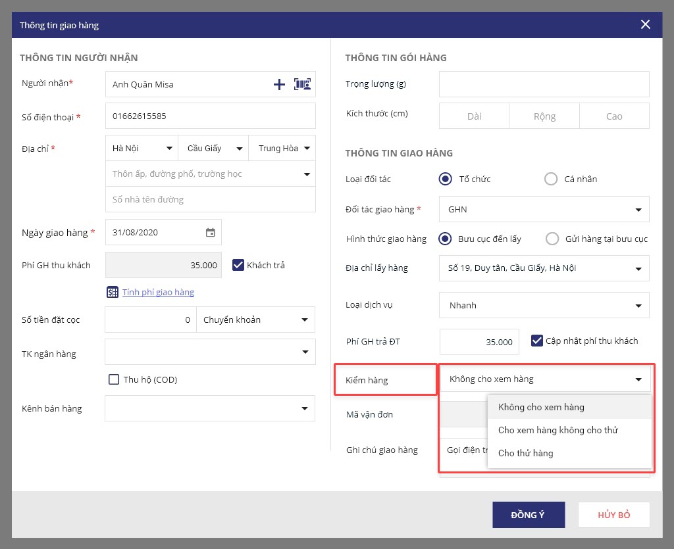Toggle the Khách trả checkbox

coord(238,265)
